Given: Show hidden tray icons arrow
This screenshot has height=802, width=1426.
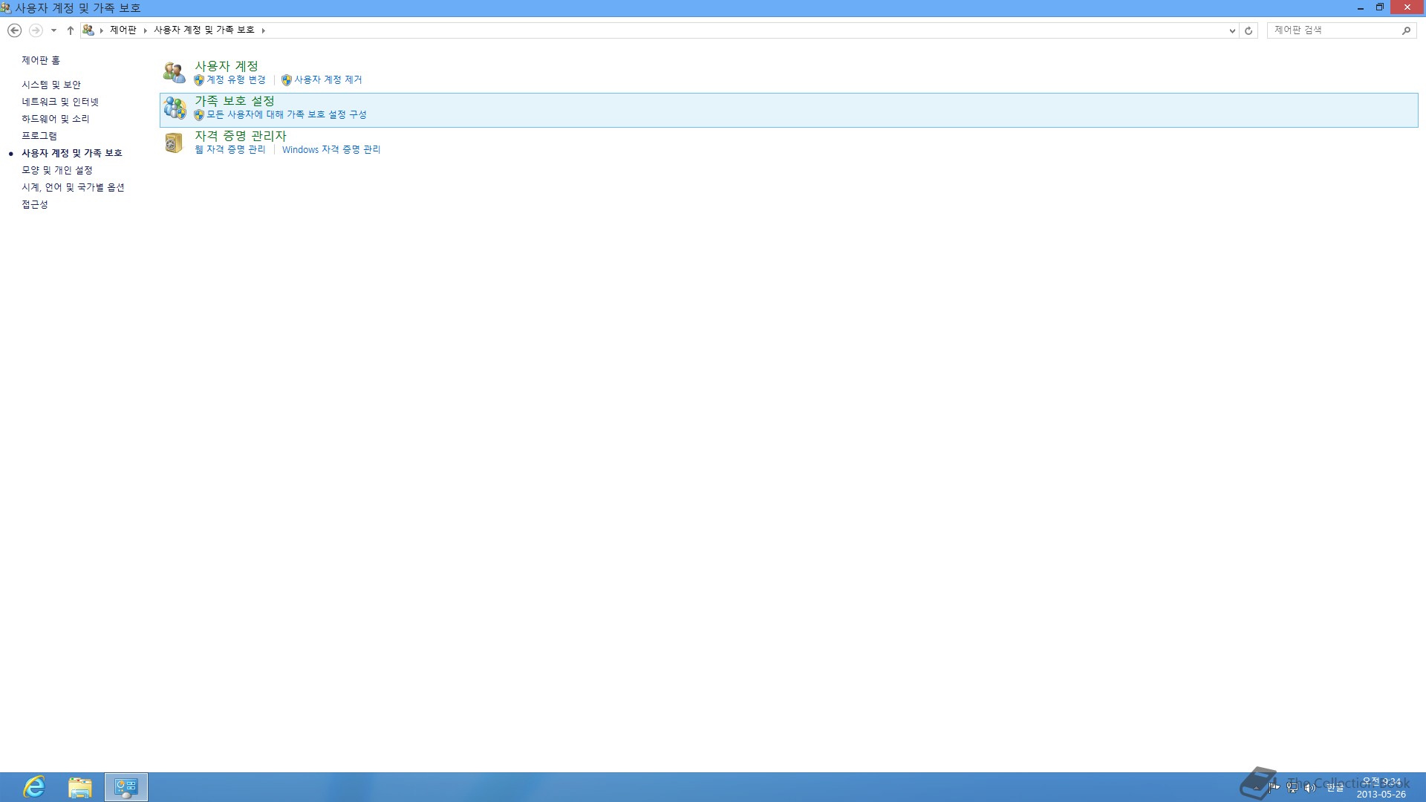Looking at the screenshot, I should coord(1257,787).
